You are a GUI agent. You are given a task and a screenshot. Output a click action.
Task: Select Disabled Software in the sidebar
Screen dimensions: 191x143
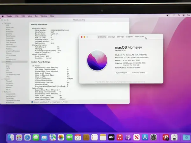pos(13,100)
